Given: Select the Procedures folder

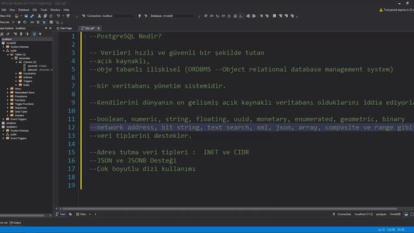Looking at the screenshot, I should pos(21,96).
